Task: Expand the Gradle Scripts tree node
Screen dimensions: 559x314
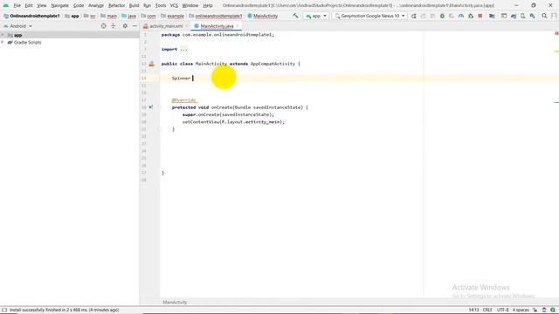Action: tap(3, 42)
